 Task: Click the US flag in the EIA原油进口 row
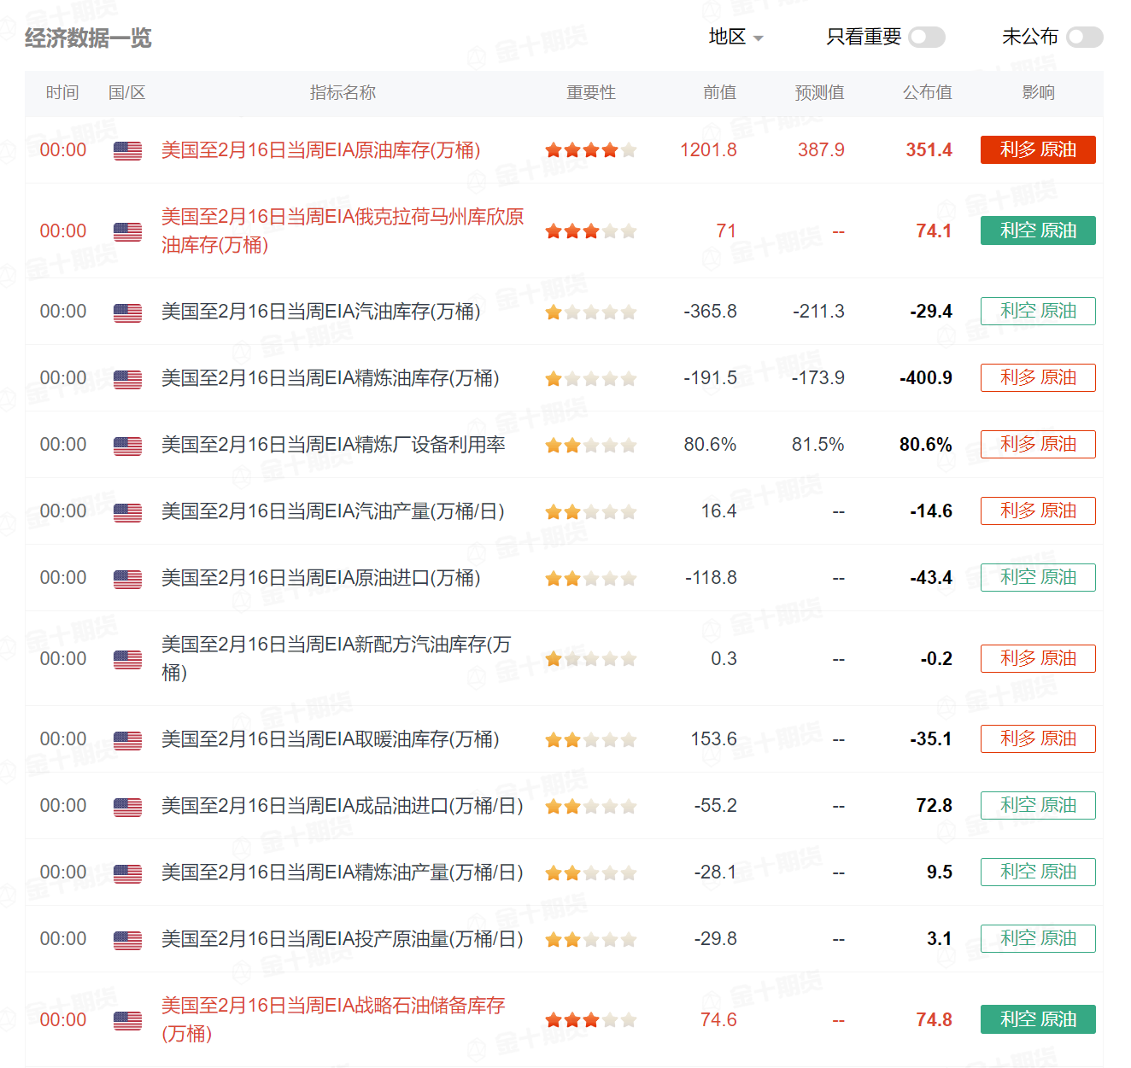pos(127,579)
